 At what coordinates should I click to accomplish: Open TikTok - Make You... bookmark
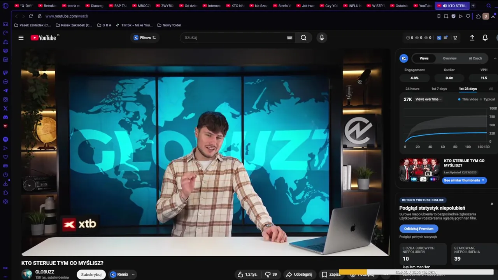(134, 25)
